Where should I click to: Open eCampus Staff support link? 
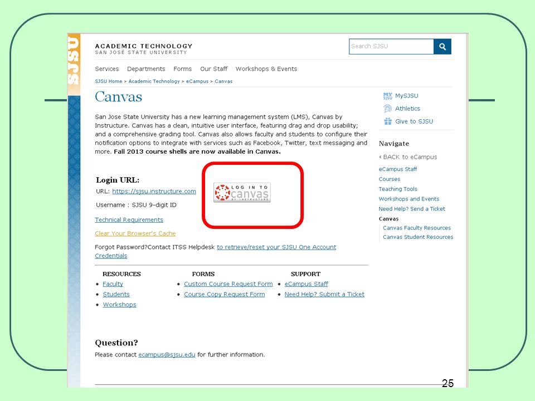tap(306, 284)
